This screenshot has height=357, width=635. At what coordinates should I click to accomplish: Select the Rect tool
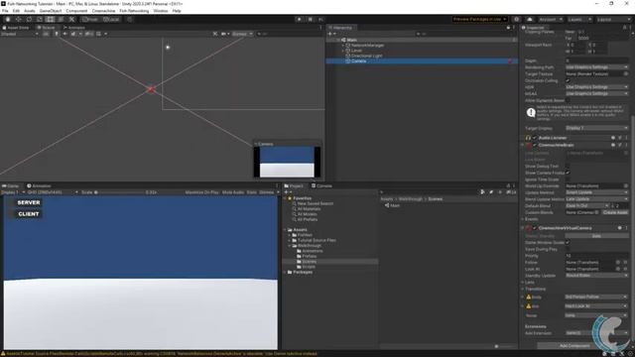tap(50, 19)
